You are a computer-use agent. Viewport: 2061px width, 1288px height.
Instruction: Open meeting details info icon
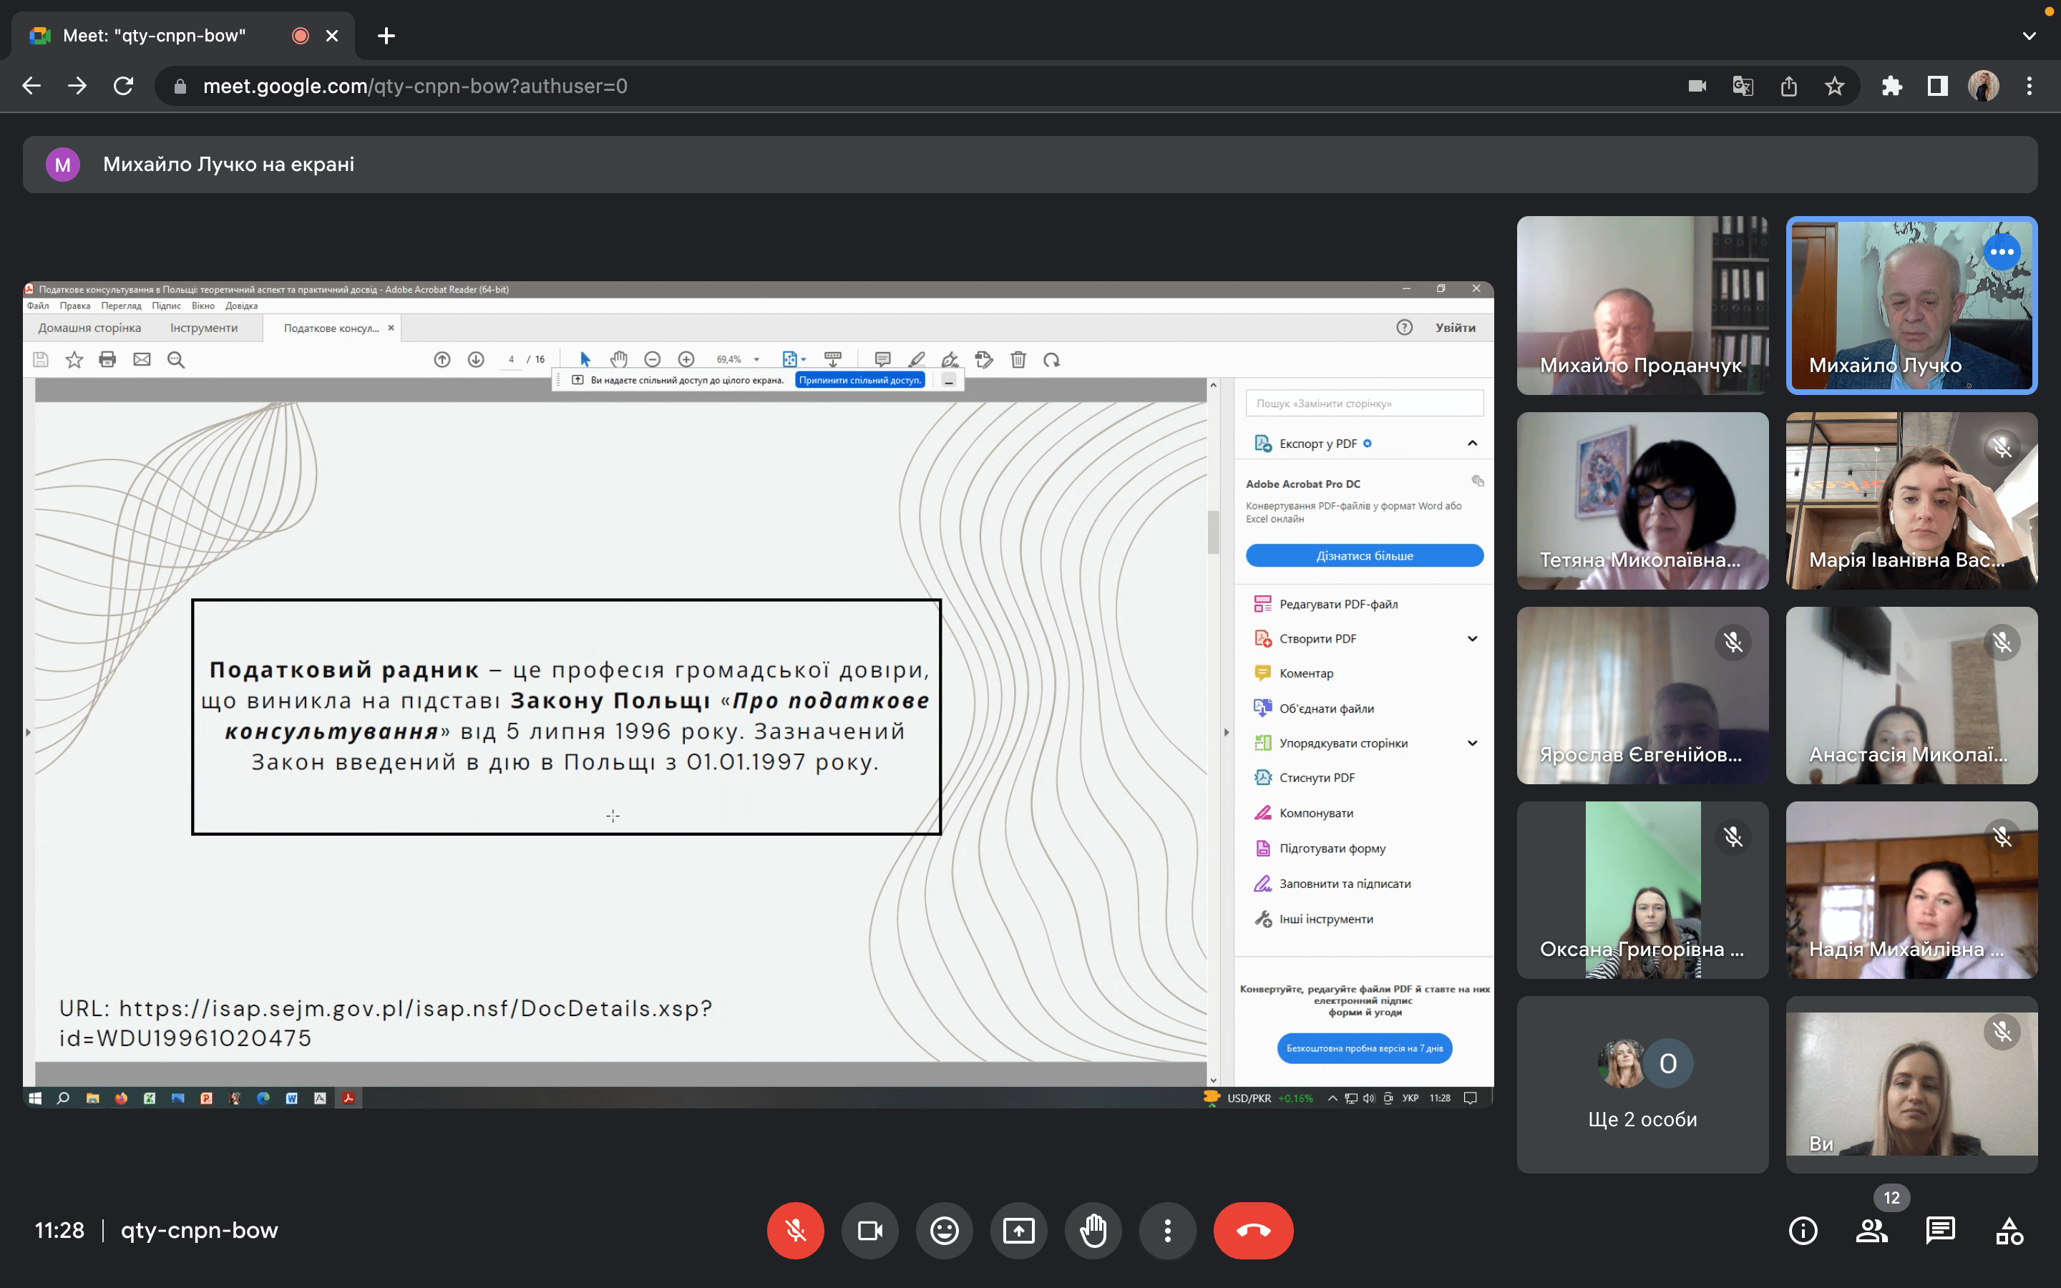1803,1230
